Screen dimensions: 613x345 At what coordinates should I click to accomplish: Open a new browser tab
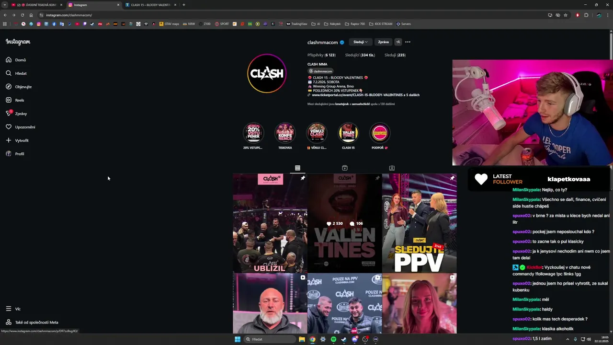pos(184,5)
